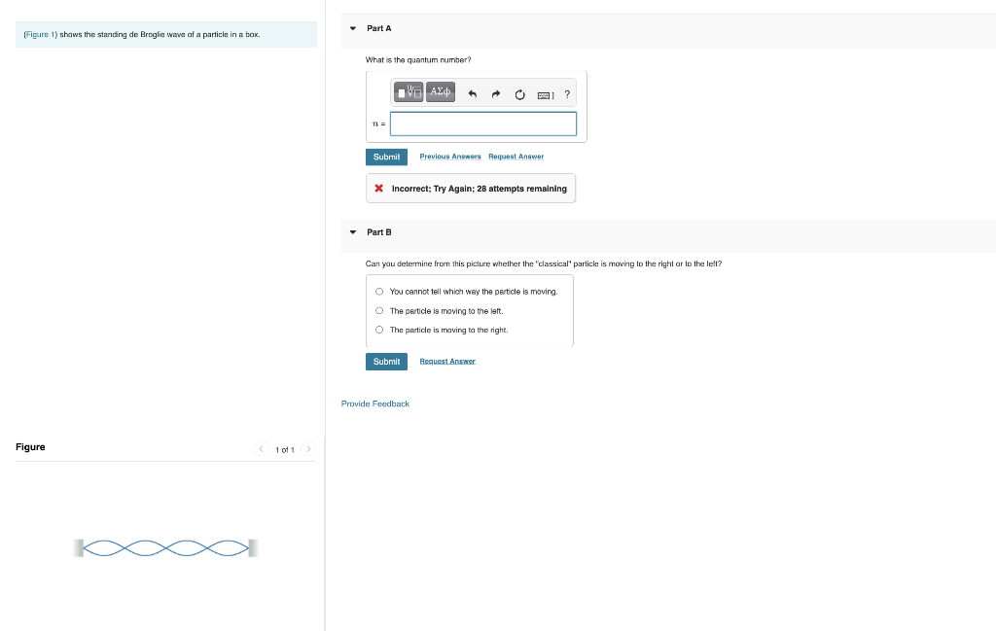The height and width of the screenshot is (631, 996).
Task: Open the Provide Feedback link
Action: [x=374, y=403]
